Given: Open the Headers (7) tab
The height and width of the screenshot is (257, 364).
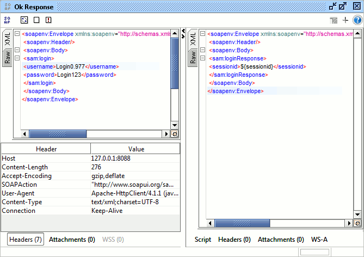Looking at the screenshot, I should (x=26, y=240).
